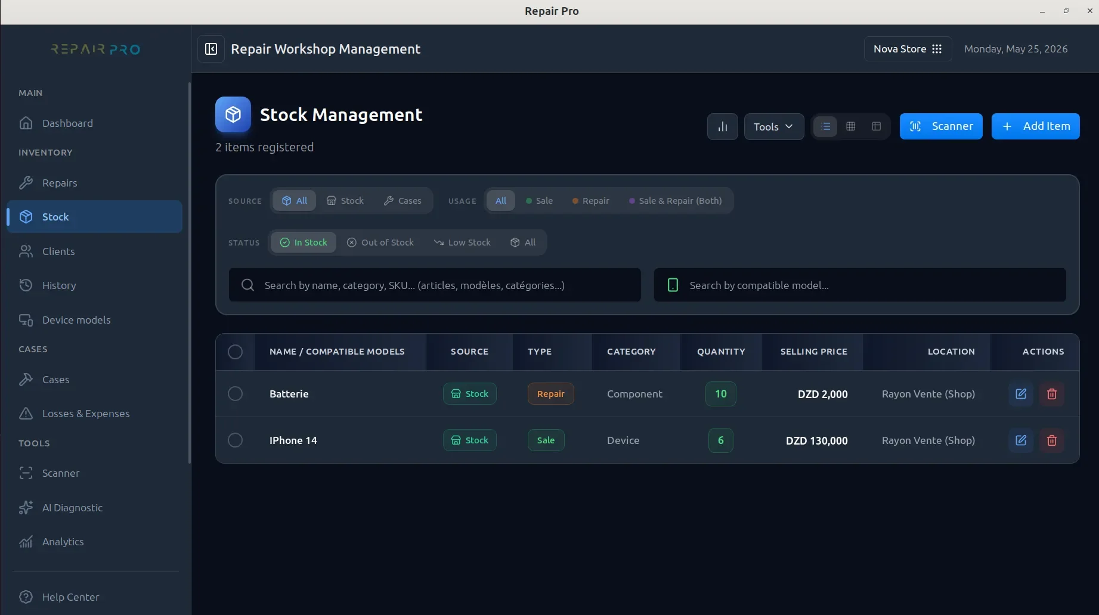
Task: Click the header Scanner button
Action: [x=941, y=126]
